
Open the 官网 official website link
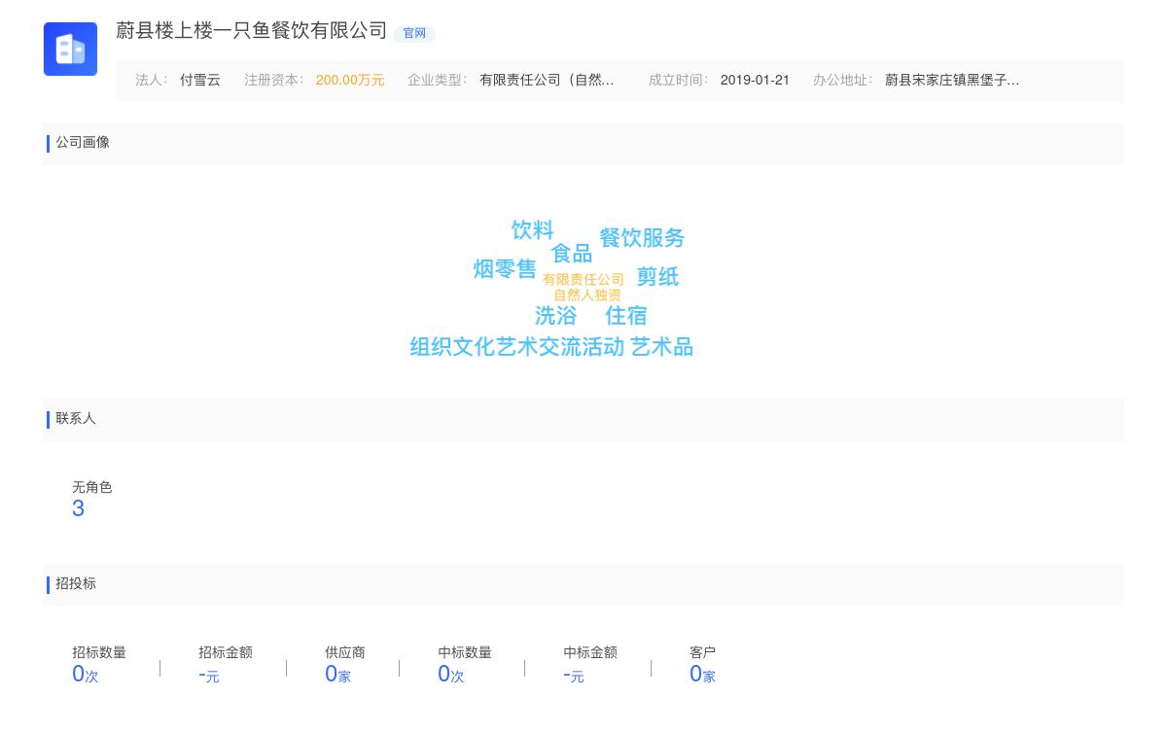click(x=414, y=33)
